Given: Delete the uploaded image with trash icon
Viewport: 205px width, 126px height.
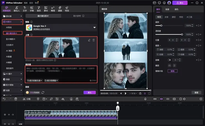Looking at the screenshot, I should [94, 40].
